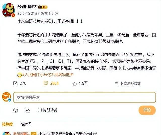Click the 25-5-15 21:37 post timestamp
Image resolution: width=161 pixels, height=135 pixels.
[28, 13]
